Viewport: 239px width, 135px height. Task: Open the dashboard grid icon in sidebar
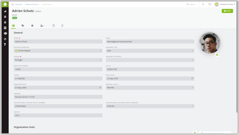tap(5, 17)
